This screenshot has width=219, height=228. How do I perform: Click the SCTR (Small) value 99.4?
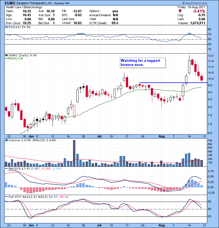point(115,23)
